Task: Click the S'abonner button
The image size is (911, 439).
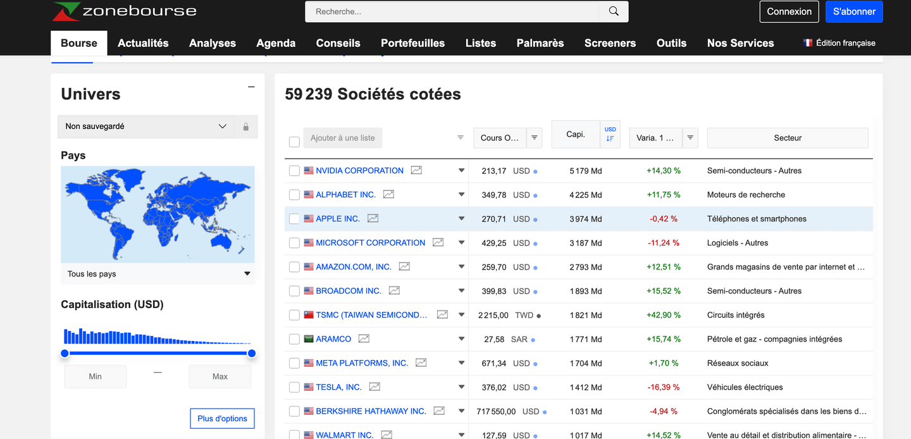Action: pos(854,11)
